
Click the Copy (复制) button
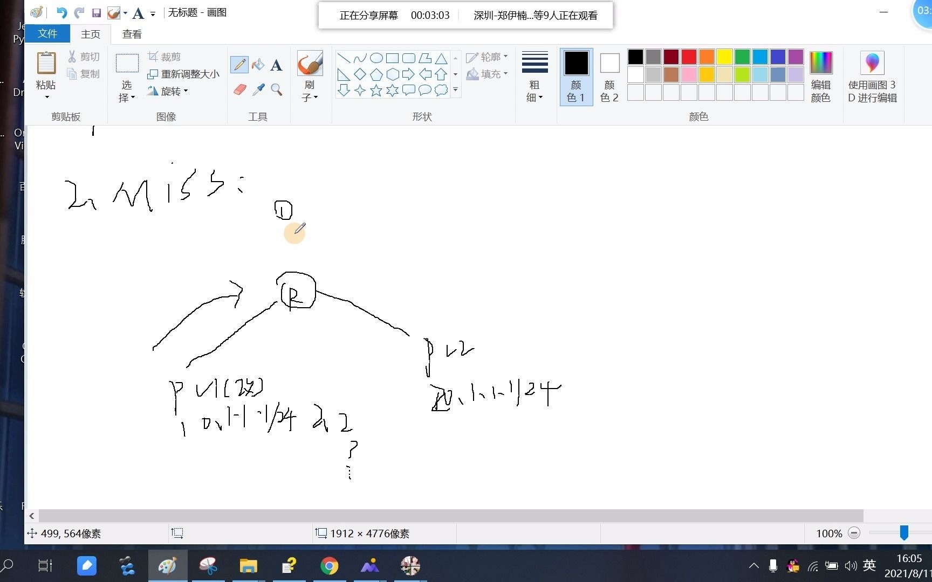pyautogui.click(x=84, y=74)
